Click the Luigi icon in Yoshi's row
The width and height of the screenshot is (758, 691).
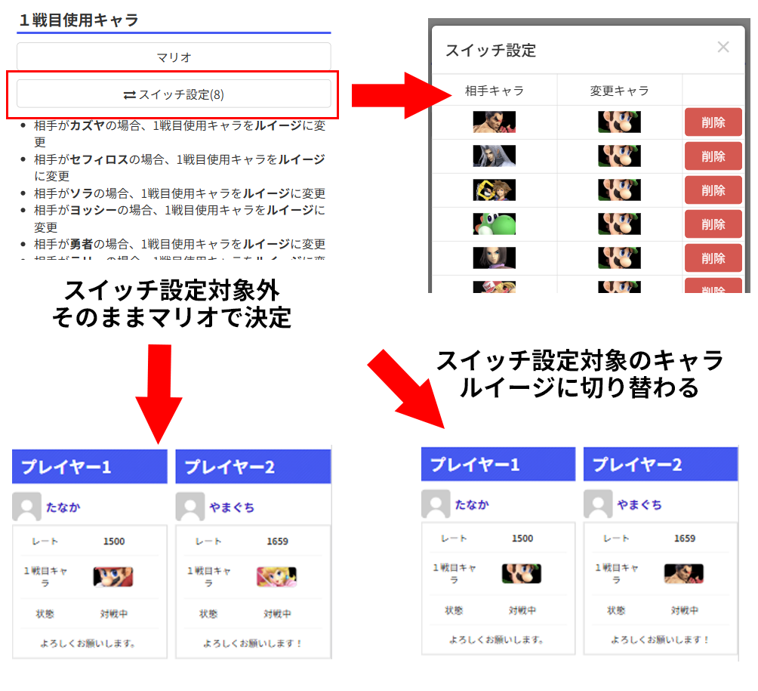[x=619, y=224]
